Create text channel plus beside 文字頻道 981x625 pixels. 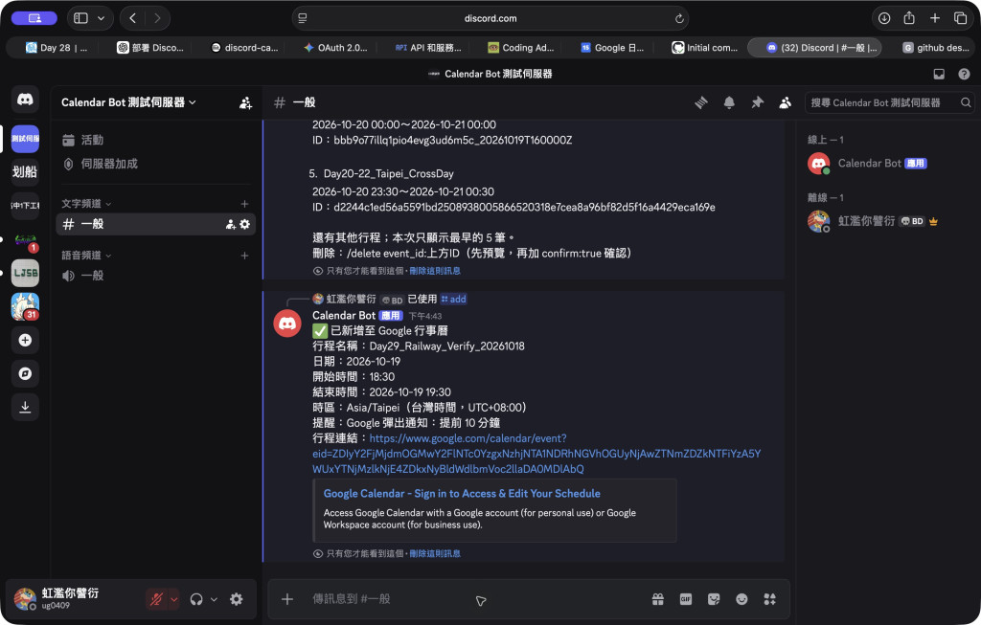point(244,204)
